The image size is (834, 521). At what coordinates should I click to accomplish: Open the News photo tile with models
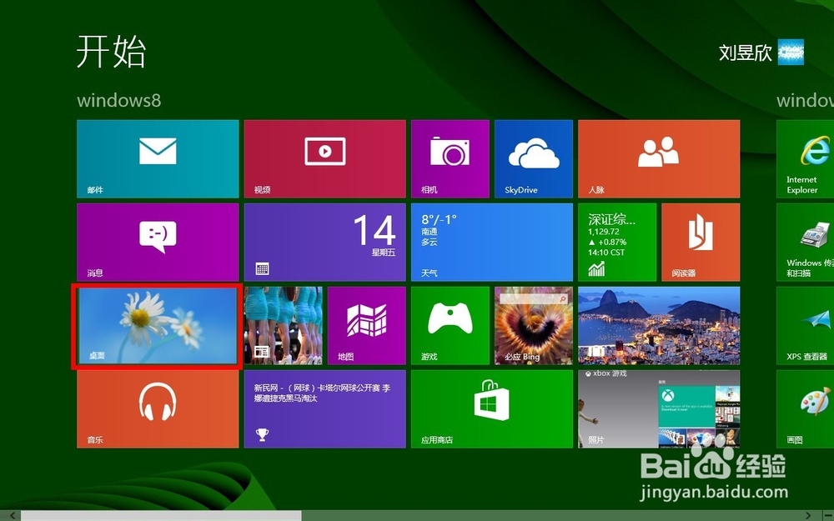click(283, 325)
